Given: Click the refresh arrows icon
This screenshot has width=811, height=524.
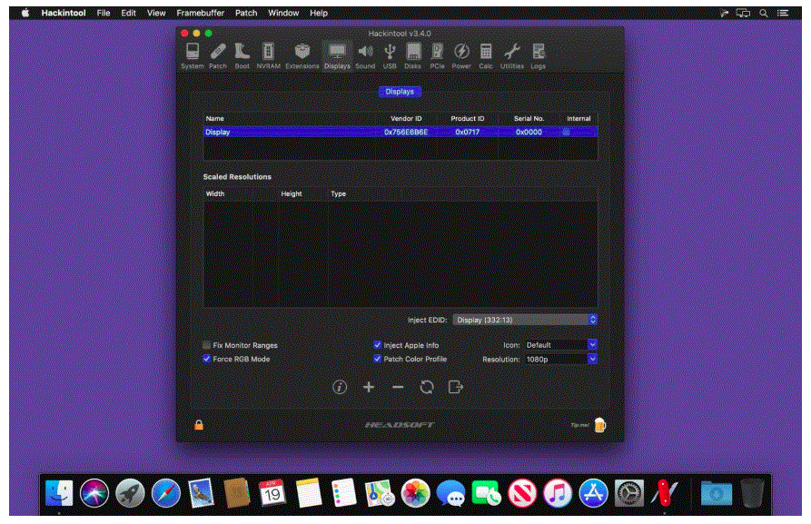Looking at the screenshot, I should [x=426, y=387].
